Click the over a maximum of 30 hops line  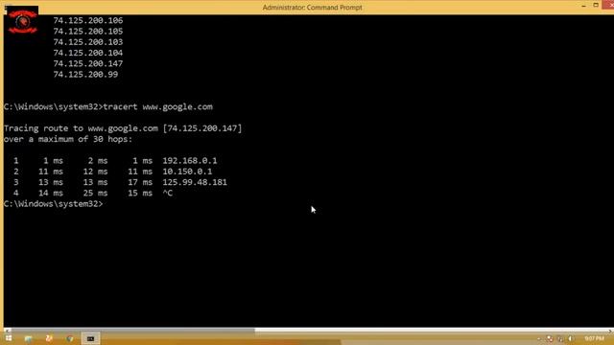[68, 139]
